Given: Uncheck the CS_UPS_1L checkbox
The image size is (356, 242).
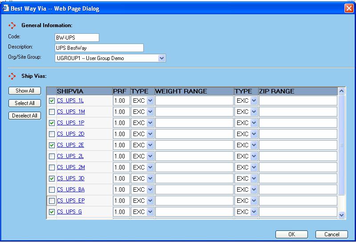Looking at the screenshot, I should [x=52, y=101].
